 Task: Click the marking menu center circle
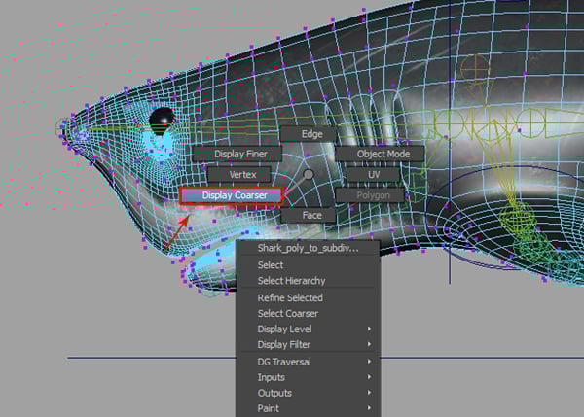[x=309, y=174]
